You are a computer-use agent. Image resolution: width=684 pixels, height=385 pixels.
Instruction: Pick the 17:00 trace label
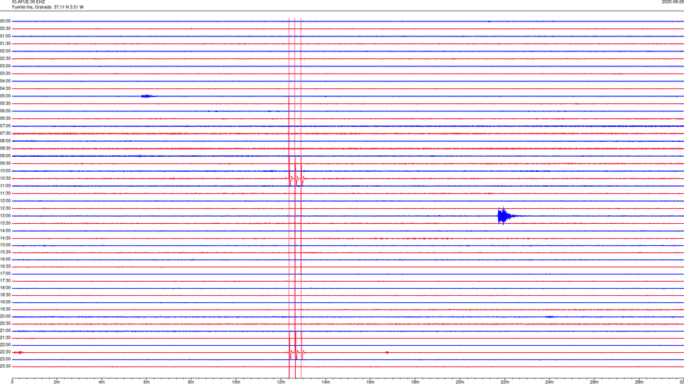(6, 274)
